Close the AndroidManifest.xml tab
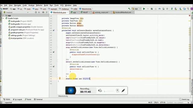Screen dimensions: 193x108 pos(133,13)
